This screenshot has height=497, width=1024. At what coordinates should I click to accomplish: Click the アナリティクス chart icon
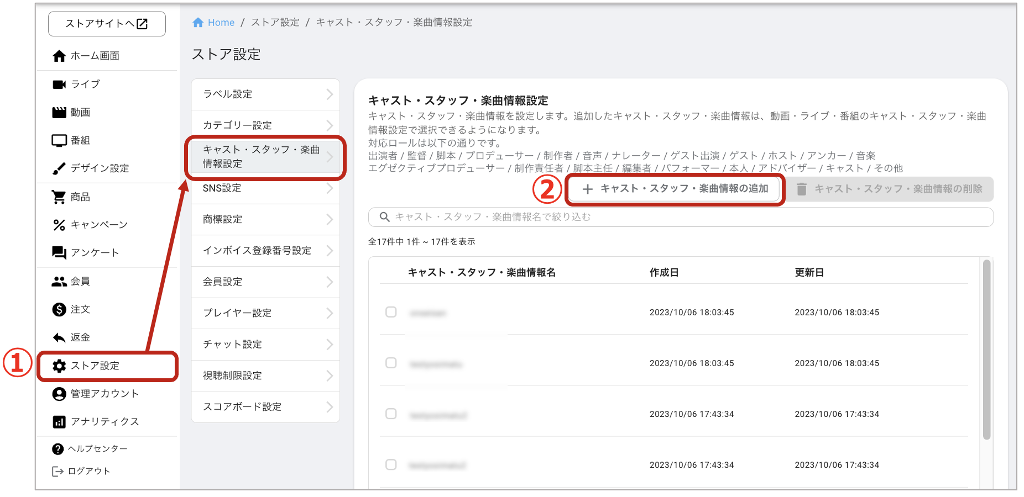click(x=59, y=422)
